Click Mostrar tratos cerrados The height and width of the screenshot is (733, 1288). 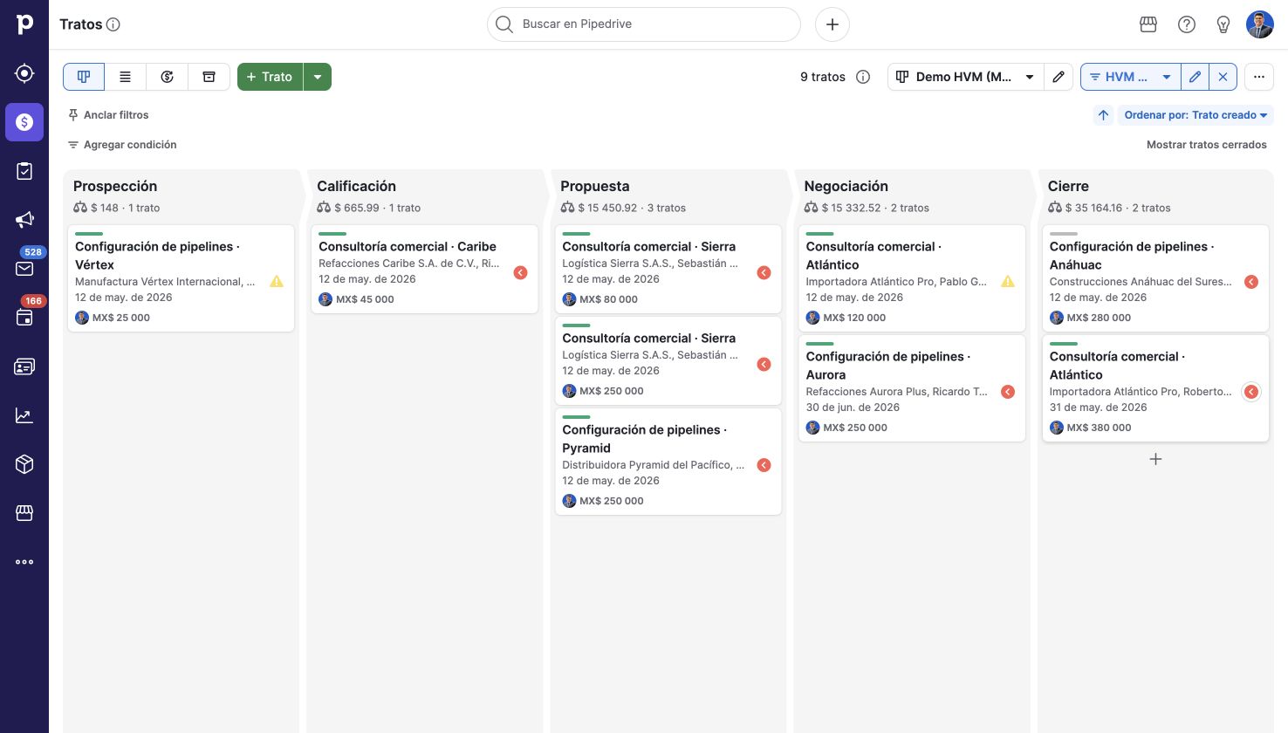tap(1206, 145)
